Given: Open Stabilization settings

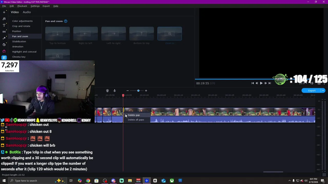Looking at the screenshot, I should click(19, 41).
